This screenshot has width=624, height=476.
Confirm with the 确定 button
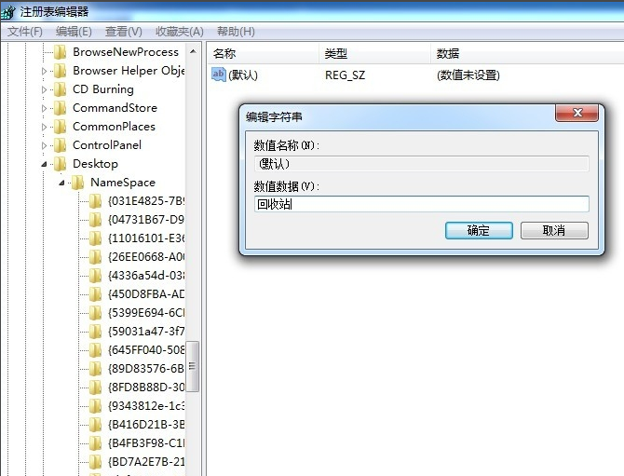(x=479, y=230)
